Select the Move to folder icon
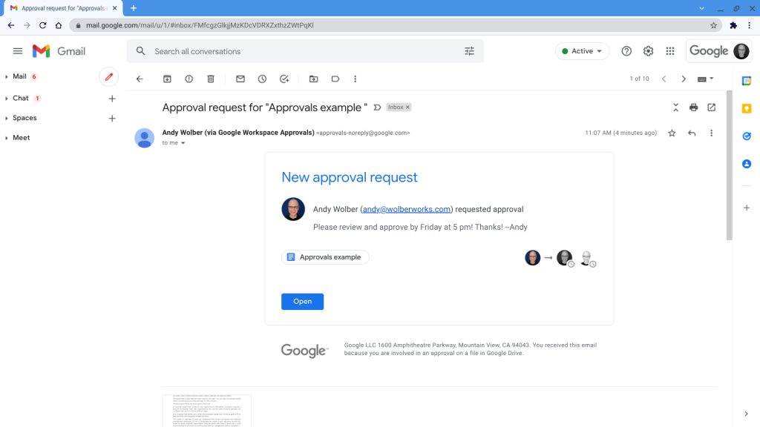This screenshot has height=427, width=760. (313, 79)
